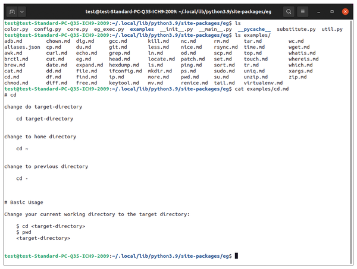
Task: Click expand.md in examples list
Action: point(89,65)
